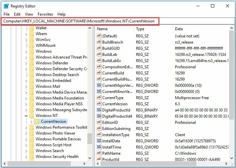236x168 pixels.
Task: Select the CurrentVersion value name in list
Action: (x=115, y=104)
